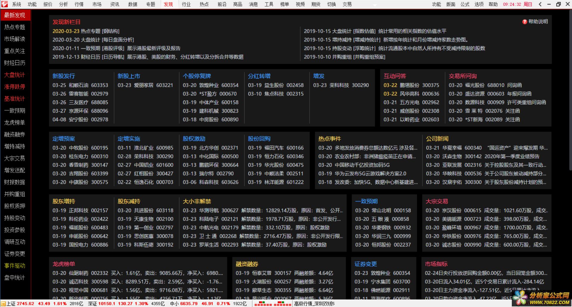Click the red help question-mark icon
The height and width of the screenshot is (307, 572).
click(525, 22)
